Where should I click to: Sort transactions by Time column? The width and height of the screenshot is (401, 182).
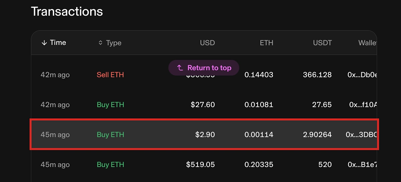[54, 43]
